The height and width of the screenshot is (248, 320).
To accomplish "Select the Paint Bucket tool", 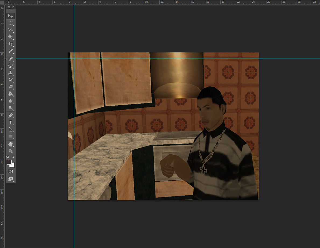I will tap(10, 94).
